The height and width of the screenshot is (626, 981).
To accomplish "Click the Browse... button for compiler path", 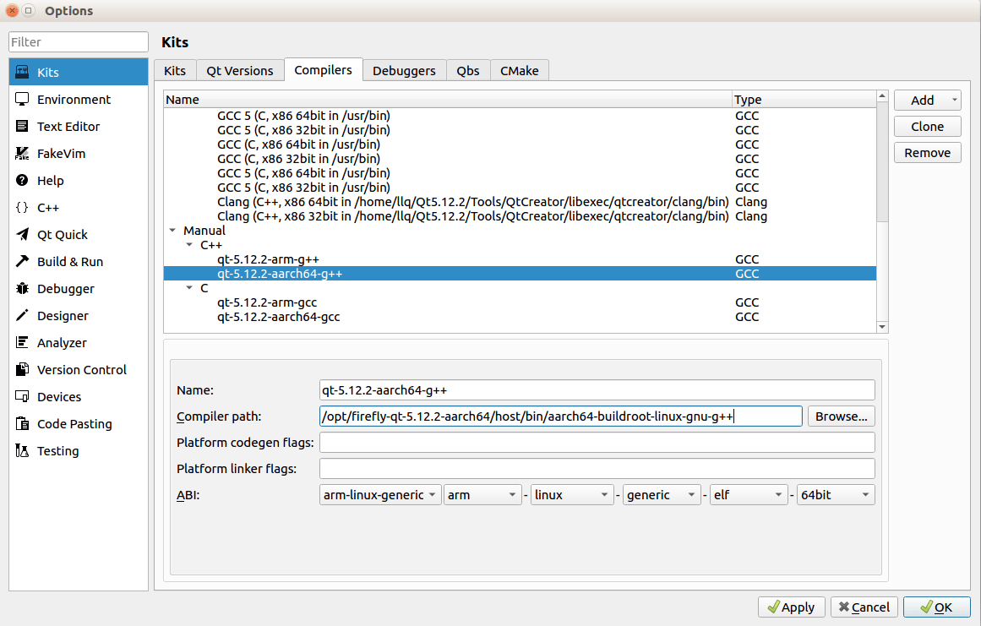I will (841, 416).
